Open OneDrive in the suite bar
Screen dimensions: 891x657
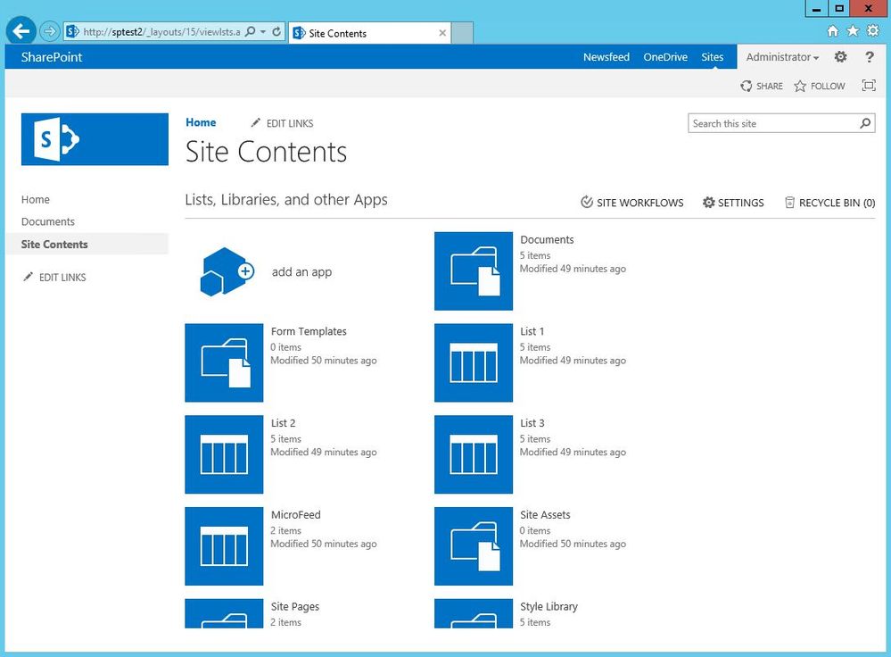[x=665, y=57]
